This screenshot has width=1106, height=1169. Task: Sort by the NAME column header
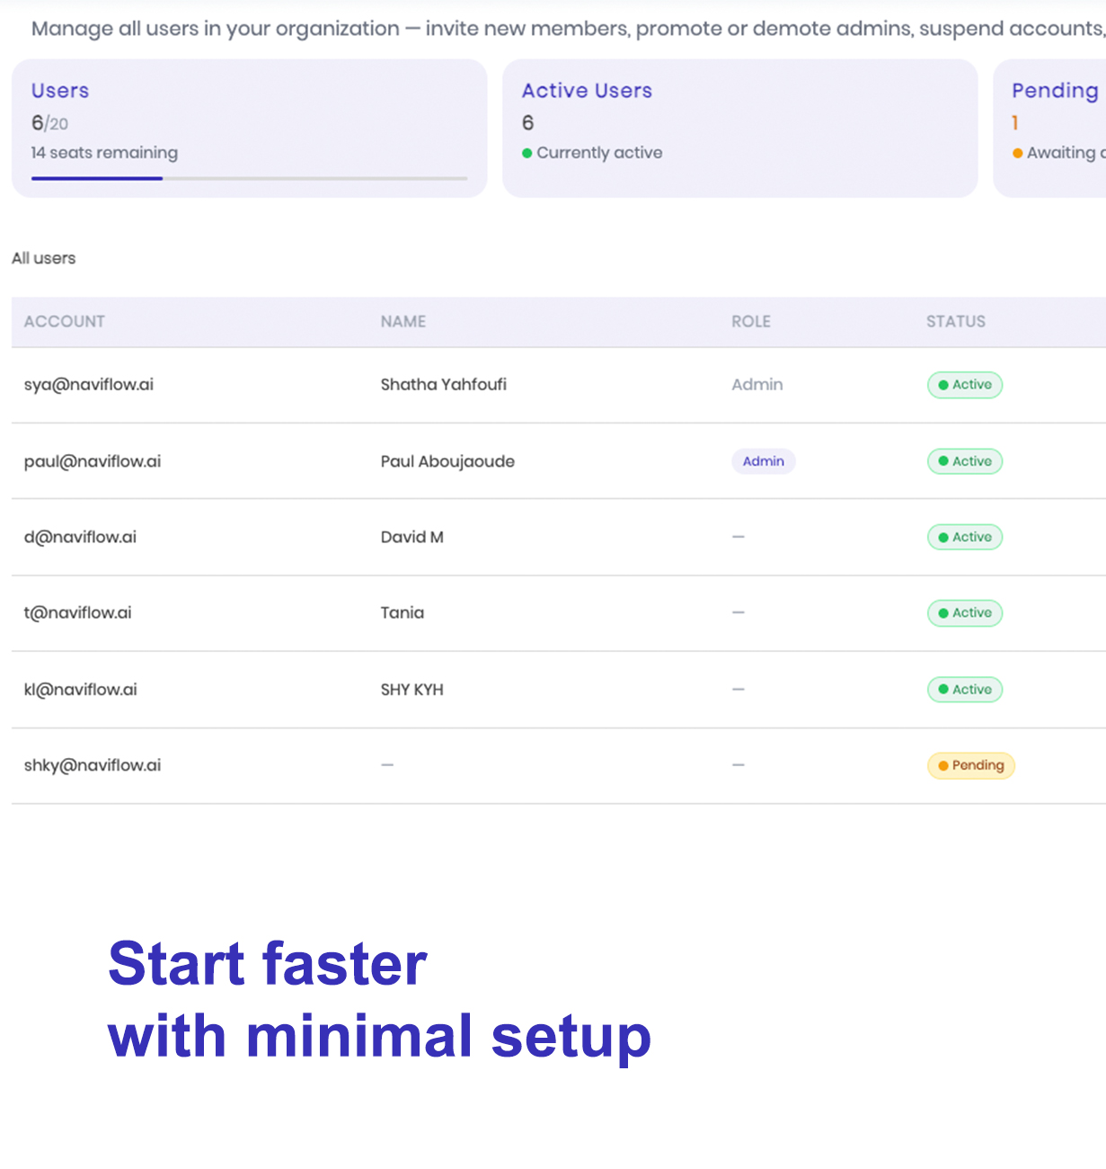click(403, 322)
